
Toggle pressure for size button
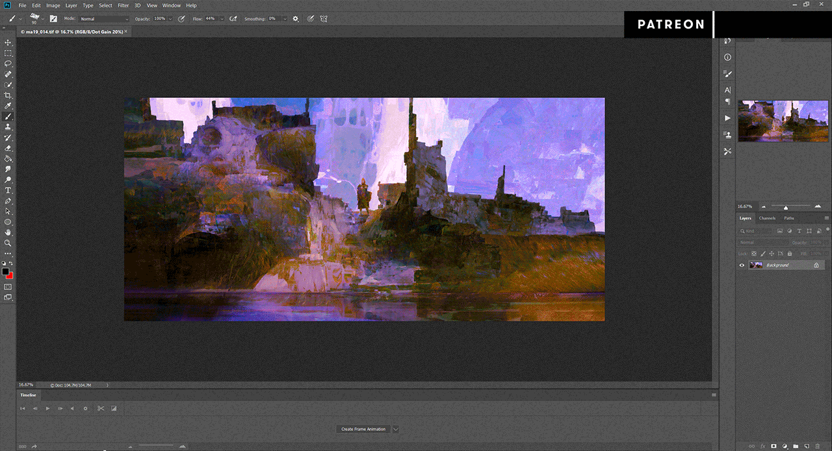click(311, 19)
